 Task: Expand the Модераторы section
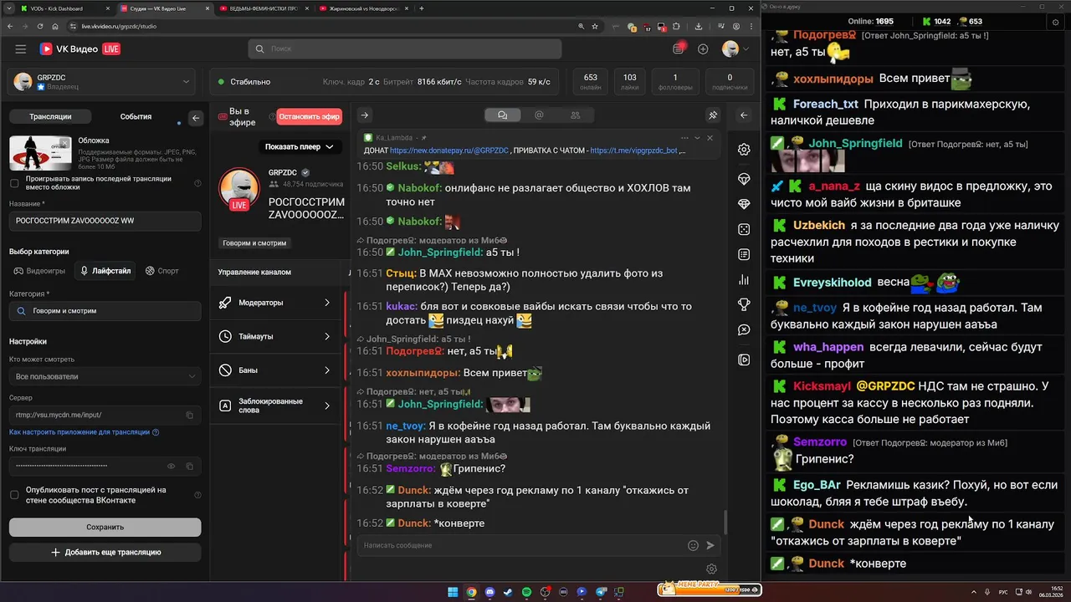(276, 303)
